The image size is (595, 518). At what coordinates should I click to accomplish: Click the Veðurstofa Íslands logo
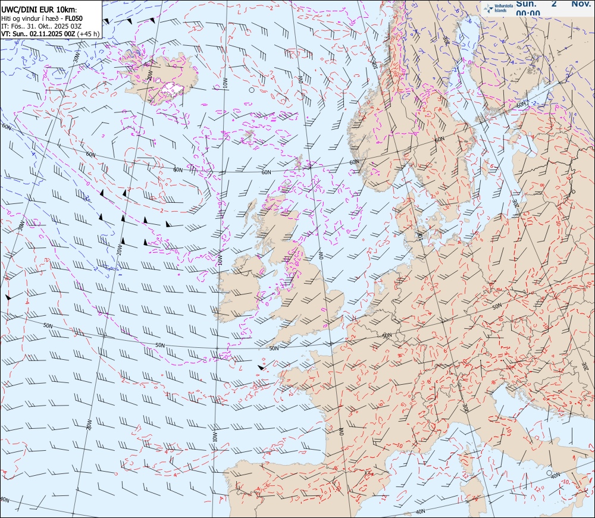tap(498, 8)
